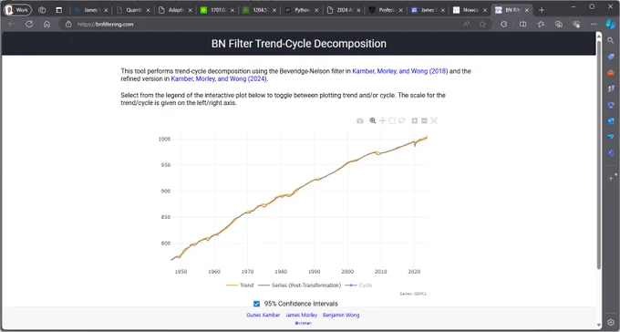The height and width of the screenshot is (332, 620).
Task: Click the plot Zoom Out button
Action: 424,120
